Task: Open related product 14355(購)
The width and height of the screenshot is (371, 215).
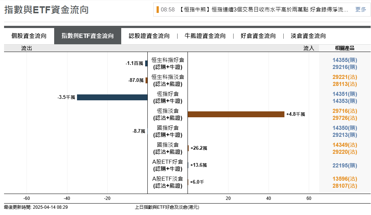Action: coord(344,60)
